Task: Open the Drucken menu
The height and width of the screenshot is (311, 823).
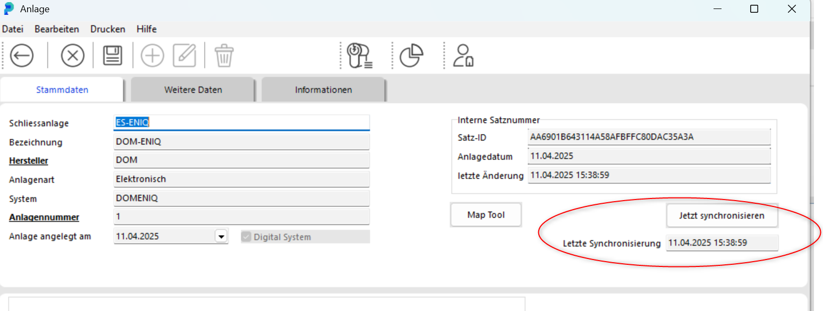Action: tap(108, 29)
